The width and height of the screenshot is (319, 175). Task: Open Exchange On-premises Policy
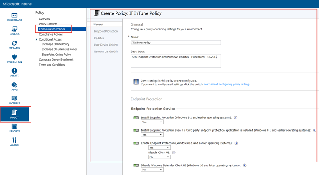[x=59, y=49]
